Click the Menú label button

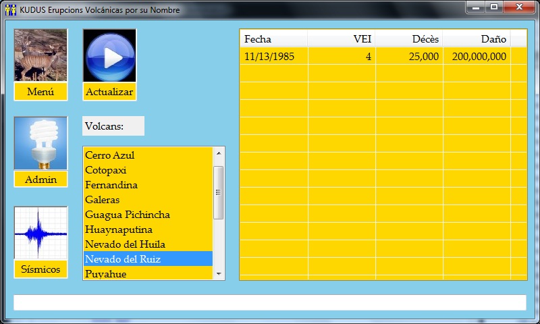click(x=40, y=92)
